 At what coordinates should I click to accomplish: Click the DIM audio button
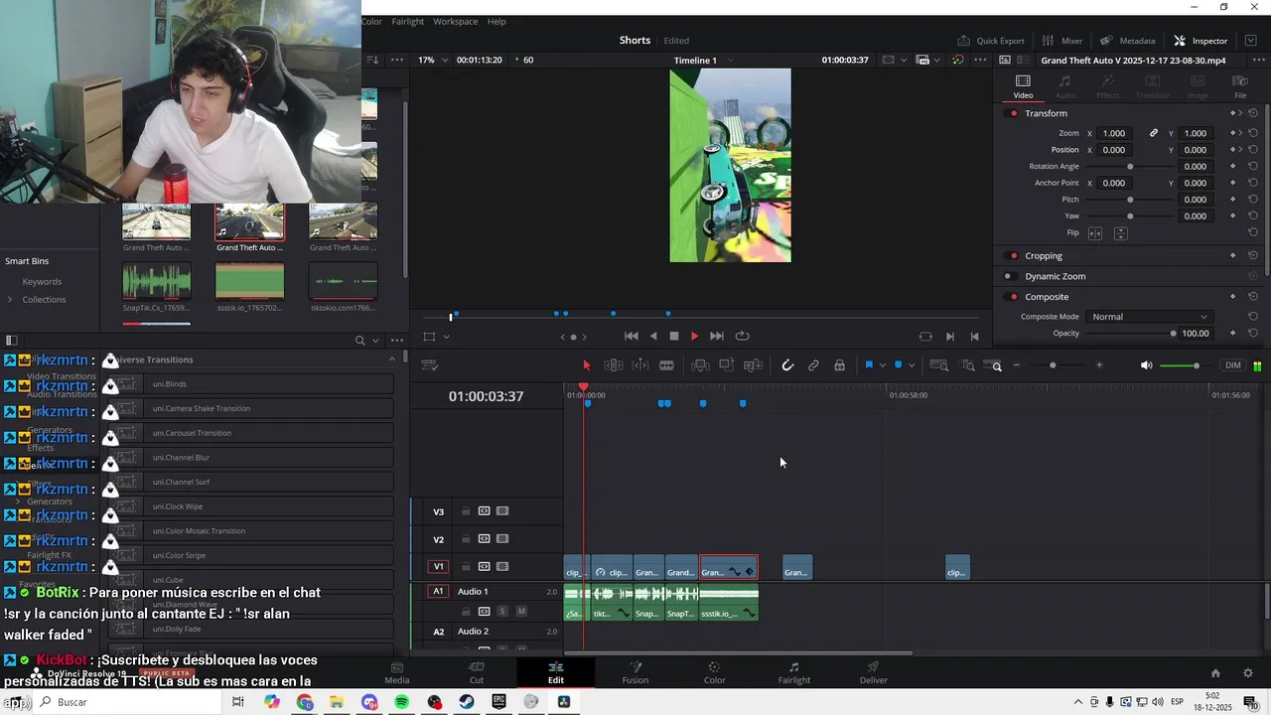coord(1233,365)
